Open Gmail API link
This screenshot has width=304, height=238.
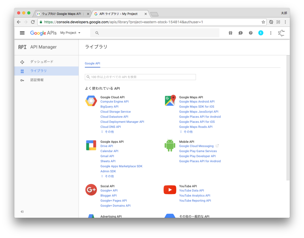pyautogui.click(x=107, y=156)
